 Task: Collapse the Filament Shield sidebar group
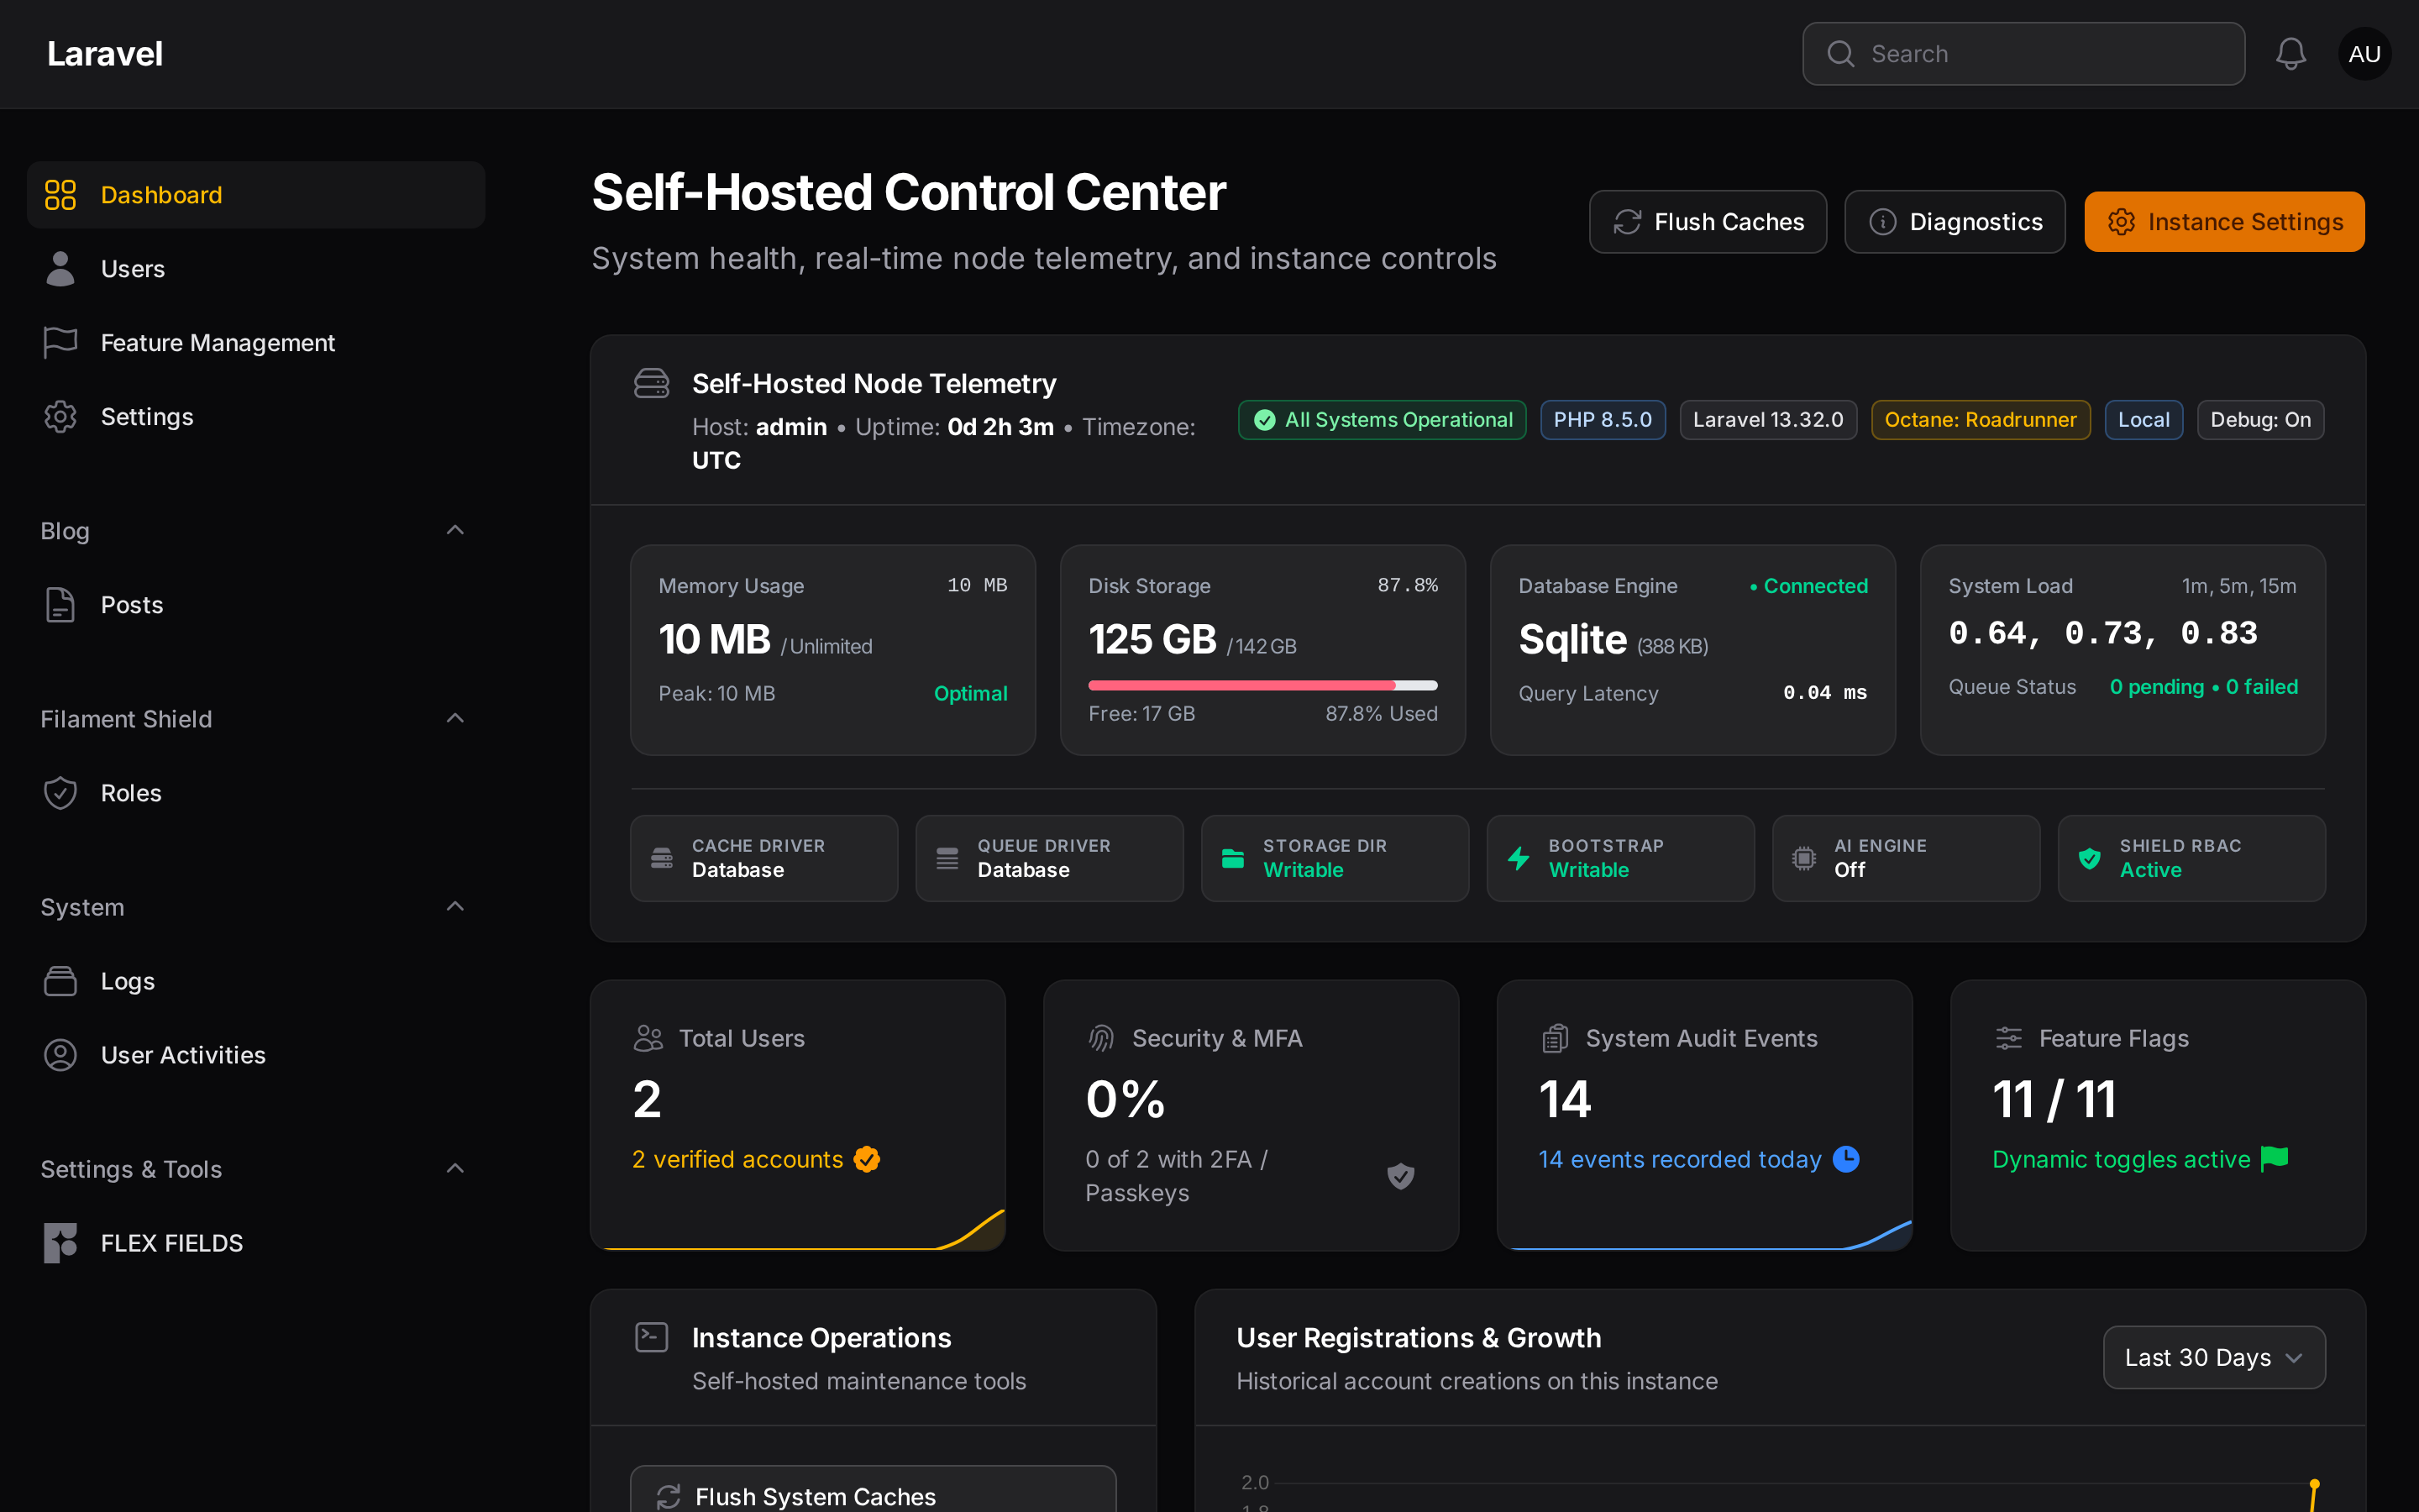click(454, 718)
